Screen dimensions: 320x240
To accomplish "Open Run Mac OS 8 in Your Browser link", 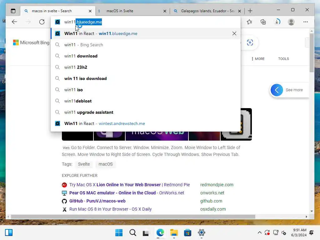I will click(110, 209).
